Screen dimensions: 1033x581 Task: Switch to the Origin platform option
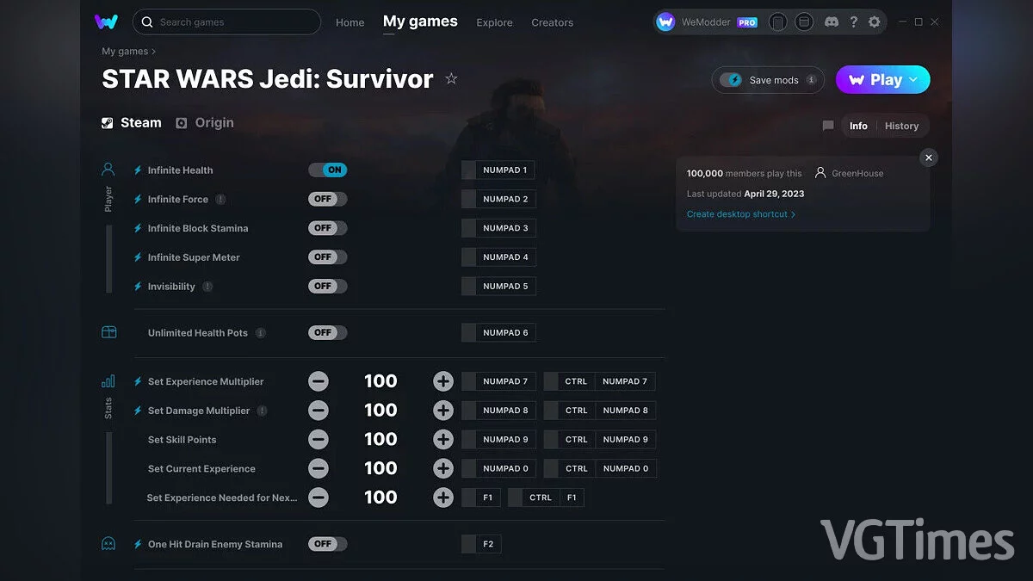click(204, 122)
